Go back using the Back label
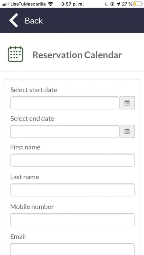This screenshot has width=144, height=255. [34, 21]
